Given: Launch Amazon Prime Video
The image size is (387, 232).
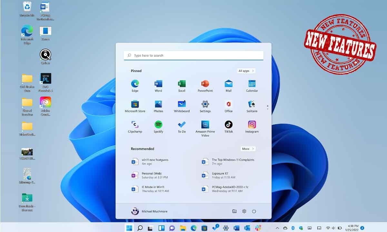Looking at the screenshot, I should pyautogui.click(x=205, y=129).
